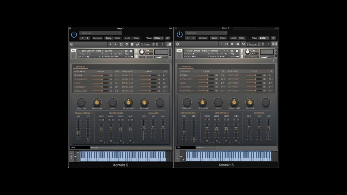Screen dimensions: 347x195
Task: Open the workspace layout icon in Harp 2
Action: tap(238, 44)
